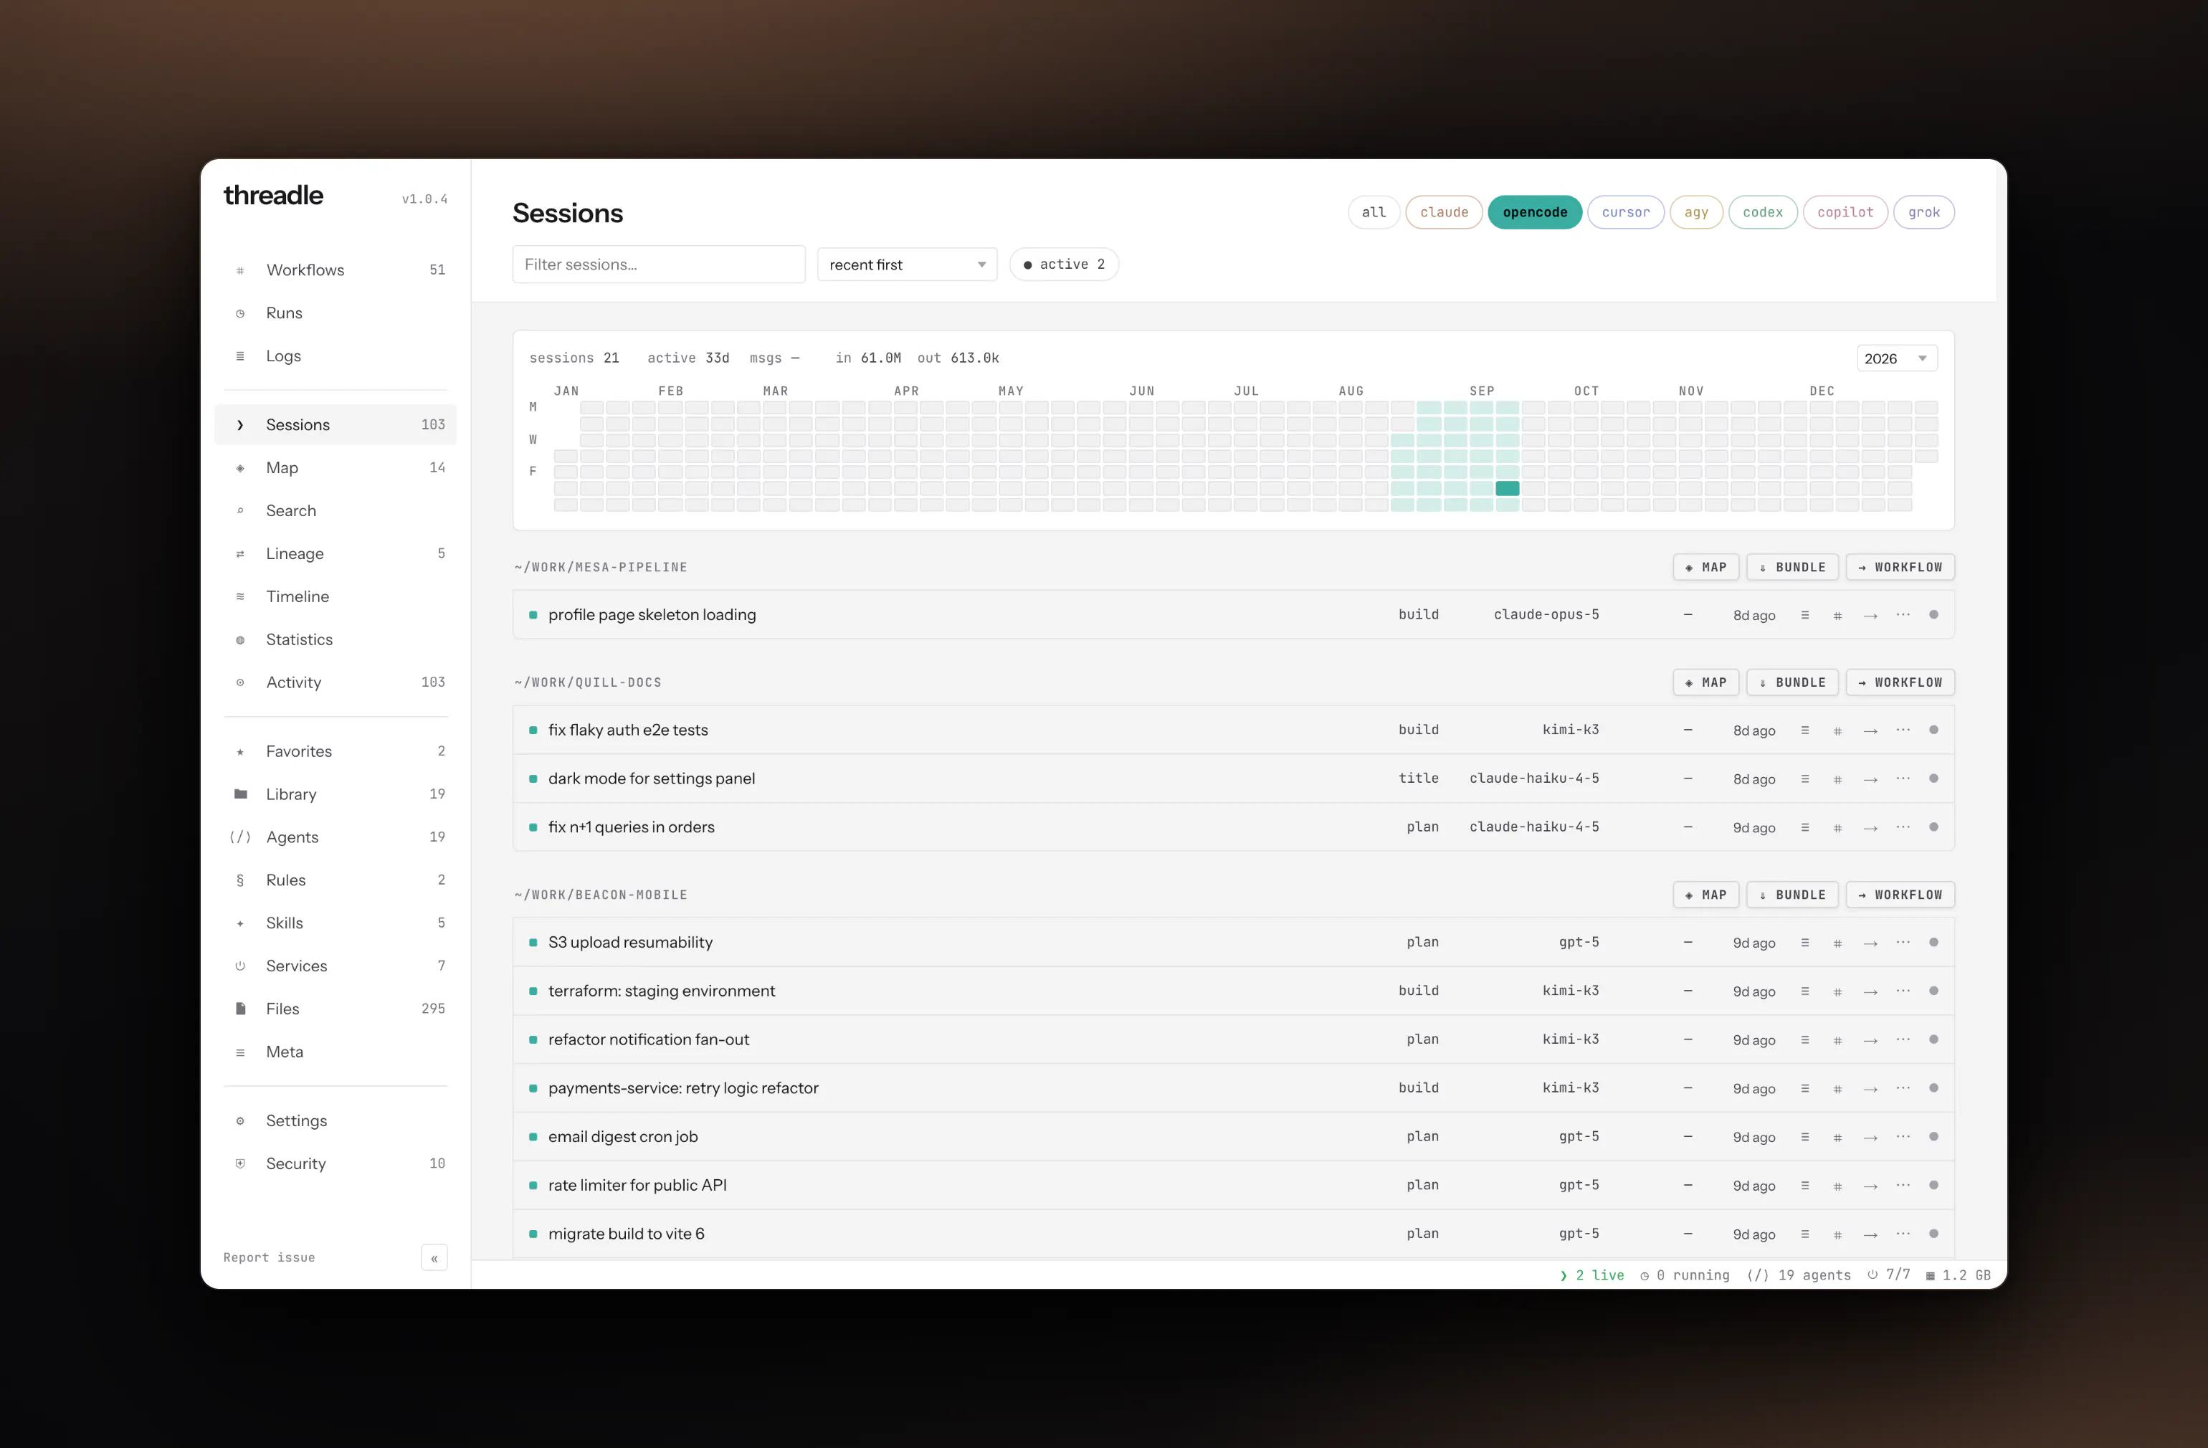Click BUNDLE button for ~/WORK/MESA-PIPELINE
Image resolution: width=2208 pixels, height=1448 pixels.
point(1792,568)
